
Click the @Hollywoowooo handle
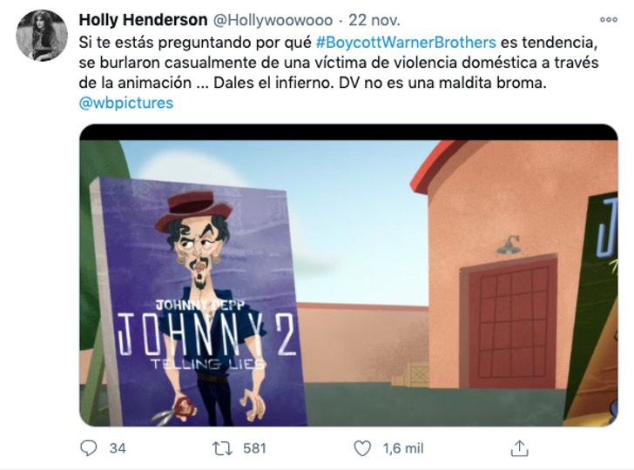(x=273, y=20)
